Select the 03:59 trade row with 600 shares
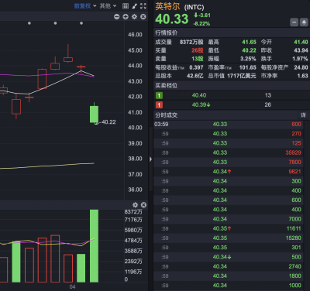Viewport: 310px width, 291px height. click(232, 125)
